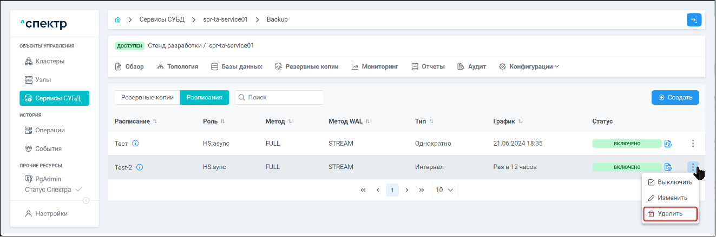Select Изменить in the context menu
Viewport: 716px width, 237px height.
[670, 198]
